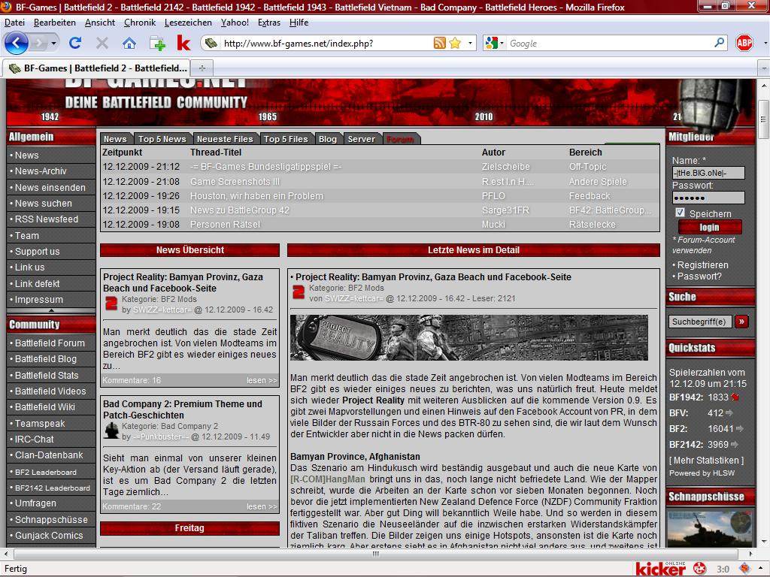Select the Blog tab

[x=328, y=139]
